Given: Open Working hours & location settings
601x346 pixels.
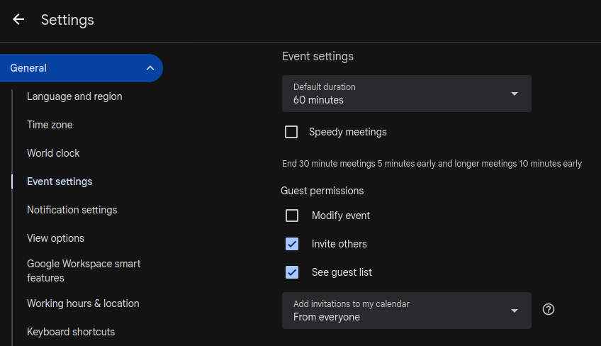Looking at the screenshot, I should tap(83, 303).
